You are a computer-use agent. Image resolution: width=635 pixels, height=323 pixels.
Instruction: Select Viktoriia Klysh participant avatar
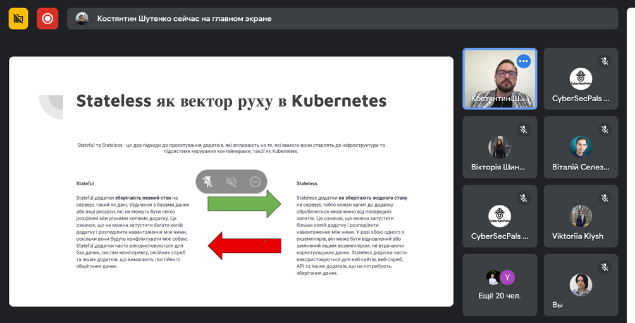(x=581, y=216)
